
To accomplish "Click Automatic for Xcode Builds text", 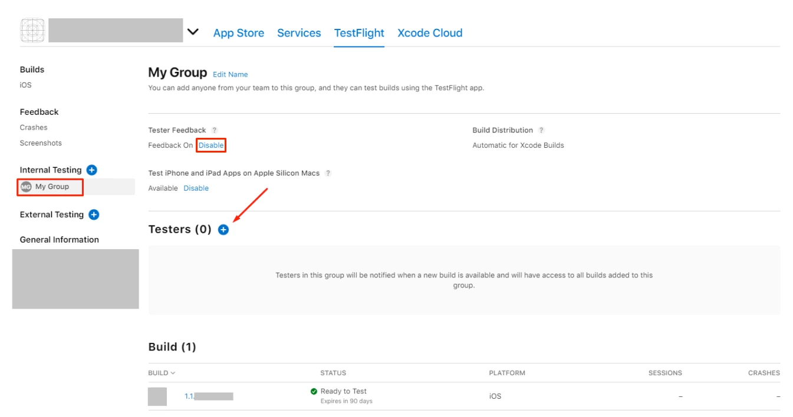I will point(518,145).
